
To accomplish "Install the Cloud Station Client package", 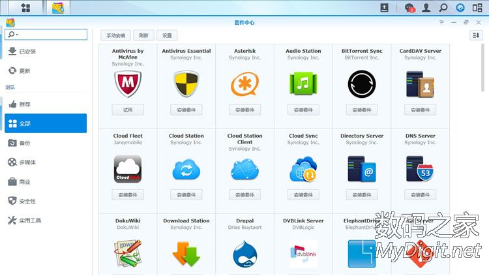I will click(x=244, y=195).
